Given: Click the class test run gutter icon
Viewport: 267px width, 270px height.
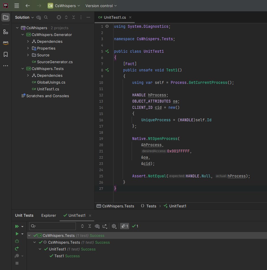Looking at the screenshot, I should click(107, 51).
